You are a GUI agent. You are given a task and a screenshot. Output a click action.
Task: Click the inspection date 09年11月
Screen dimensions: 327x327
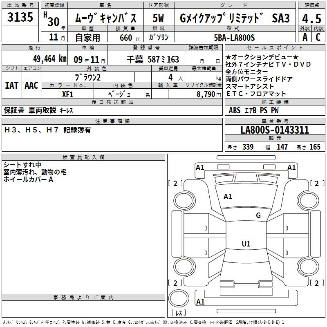click(x=90, y=60)
